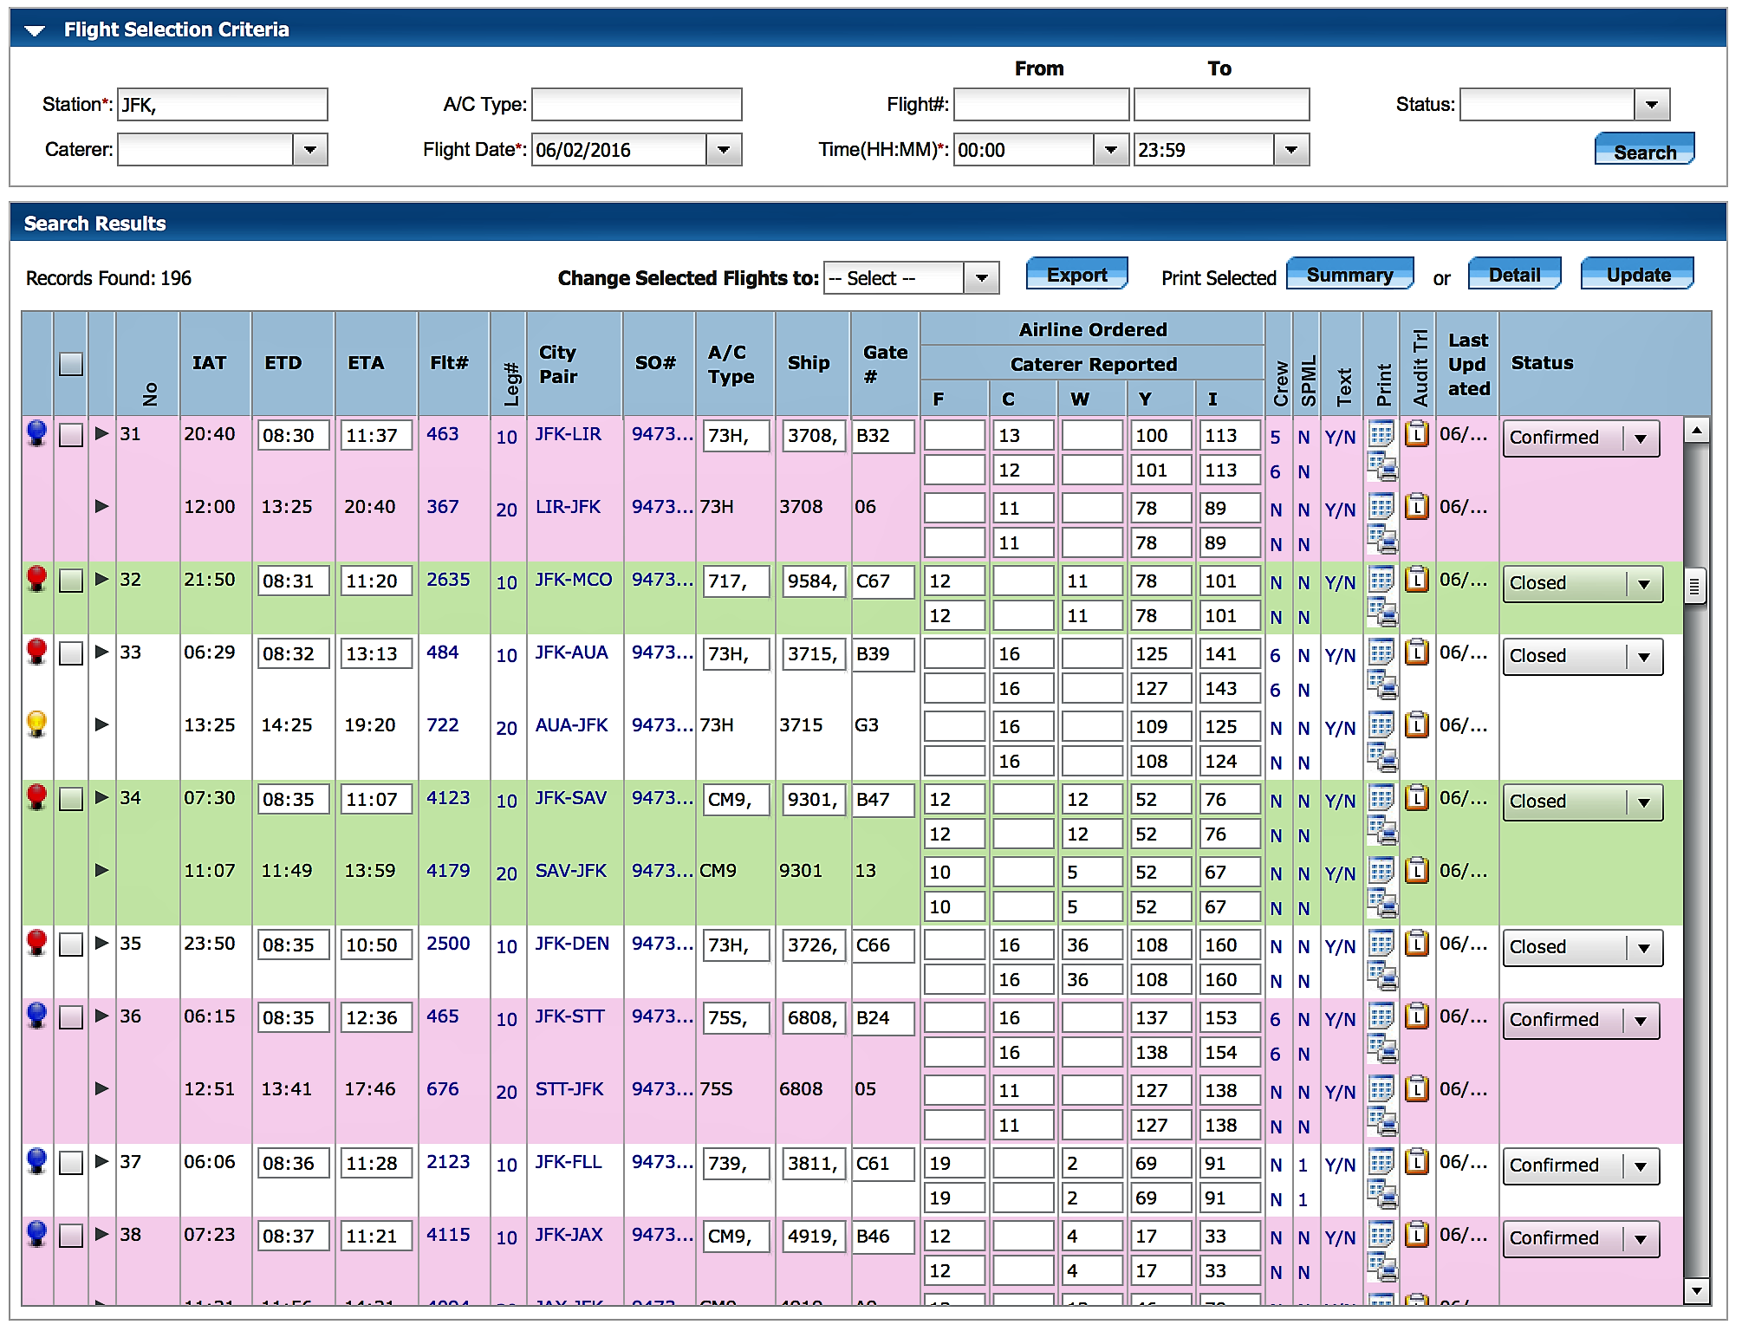Open the audit trail for JFK-DEN flight
1742x1331 pixels.
pos(1416,943)
